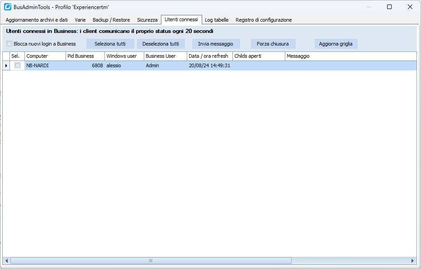Click the 6808 Pid value cell
This screenshot has height=269, width=421.
85,65
